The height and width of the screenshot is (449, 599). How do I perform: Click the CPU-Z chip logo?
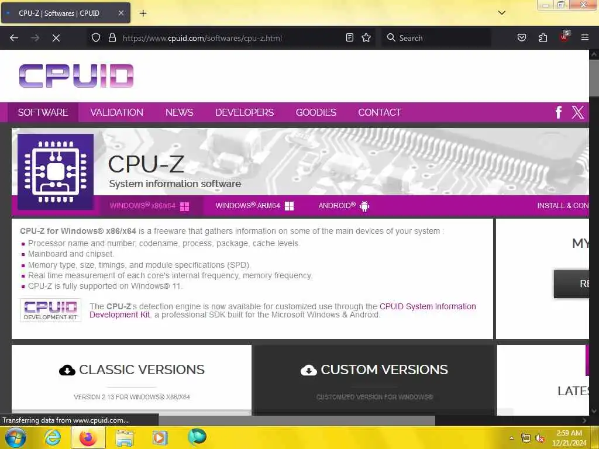56,172
